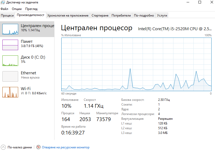Click the '60 секунди' axis label
This screenshot has width=215, height=151.
pyautogui.click(x=69, y=93)
